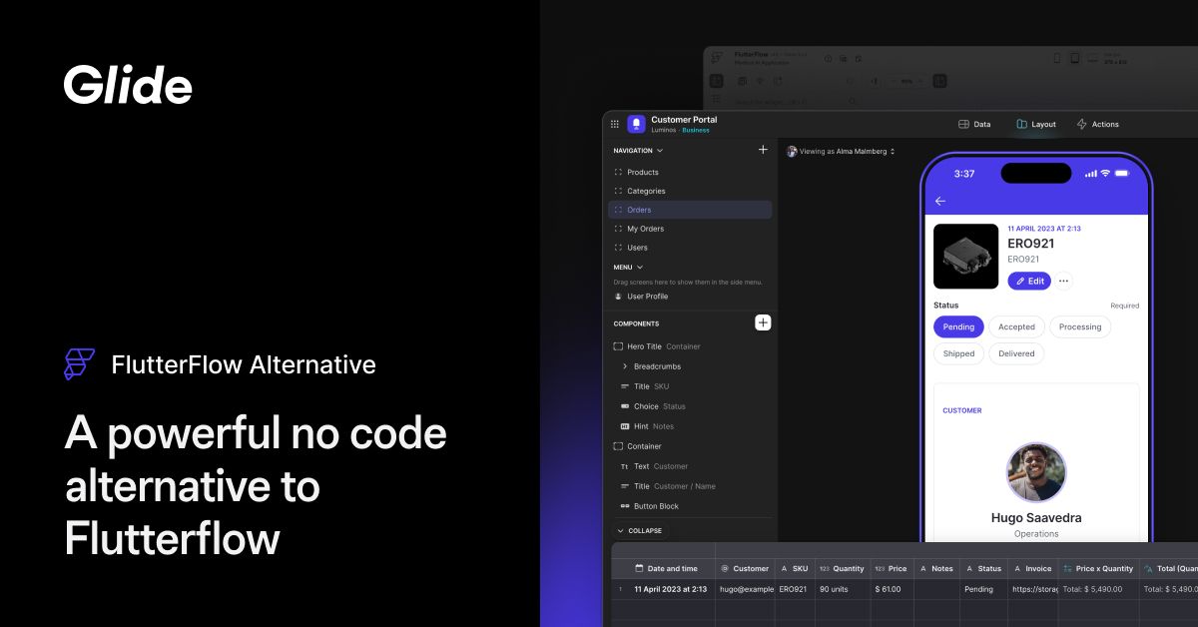
Task: Click the Hero Title container icon
Action: point(618,346)
